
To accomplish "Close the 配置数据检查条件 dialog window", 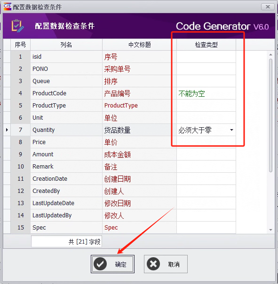I will click(268, 7).
